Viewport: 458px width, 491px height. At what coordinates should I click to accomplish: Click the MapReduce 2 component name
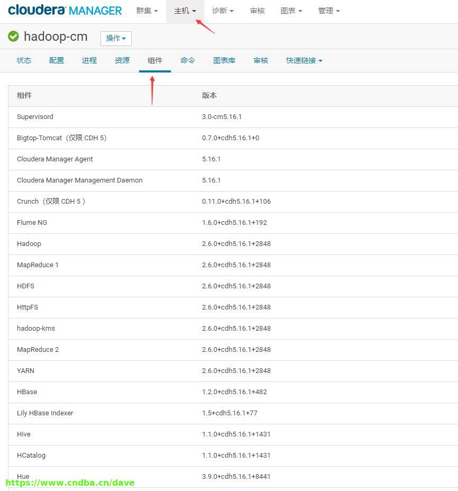click(x=38, y=349)
